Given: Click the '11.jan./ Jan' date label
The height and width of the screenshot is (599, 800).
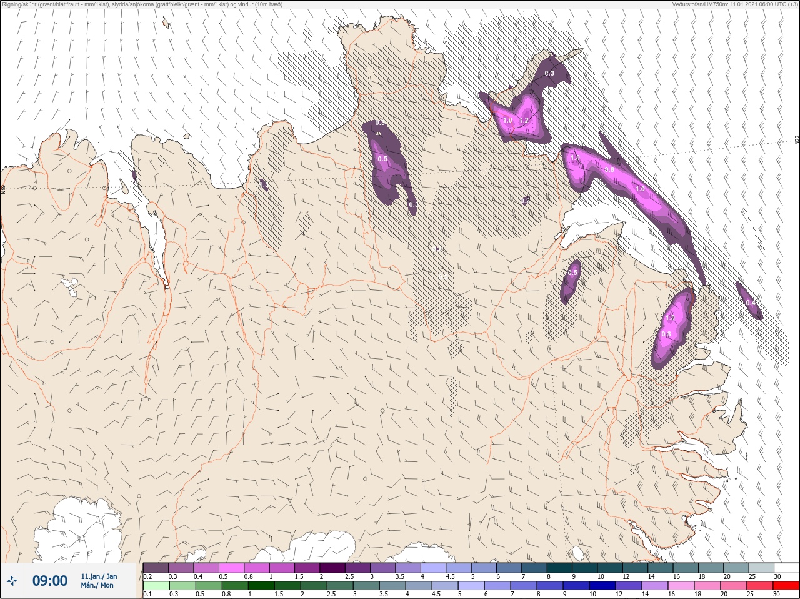Looking at the screenshot, I should pyautogui.click(x=99, y=576).
